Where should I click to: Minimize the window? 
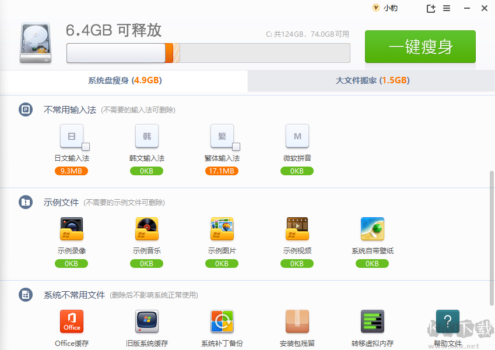click(x=467, y=8)
